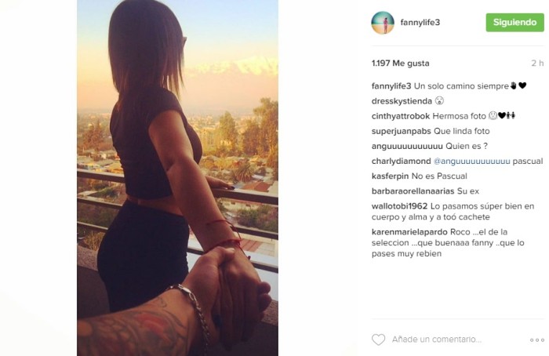This screenshot has width=549, height=356.
Task: Click fannylife3 username in the caption
Action: pyautogui.click(x=391, y=86)
